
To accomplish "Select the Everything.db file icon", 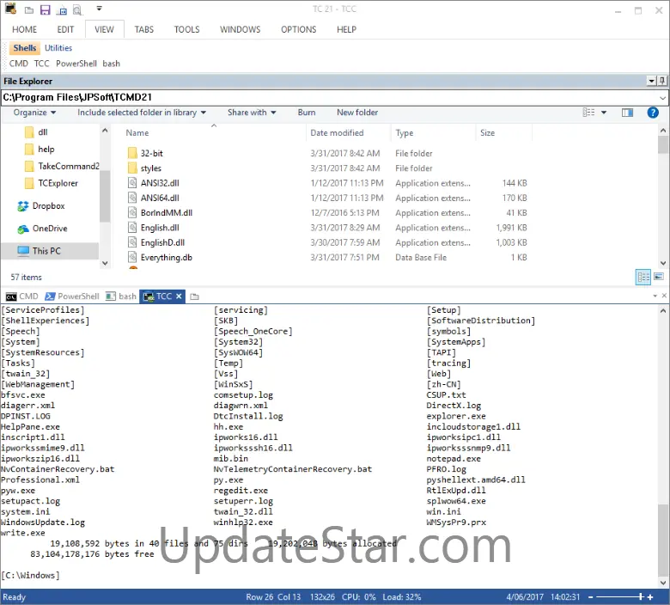I will click(132, 258).
